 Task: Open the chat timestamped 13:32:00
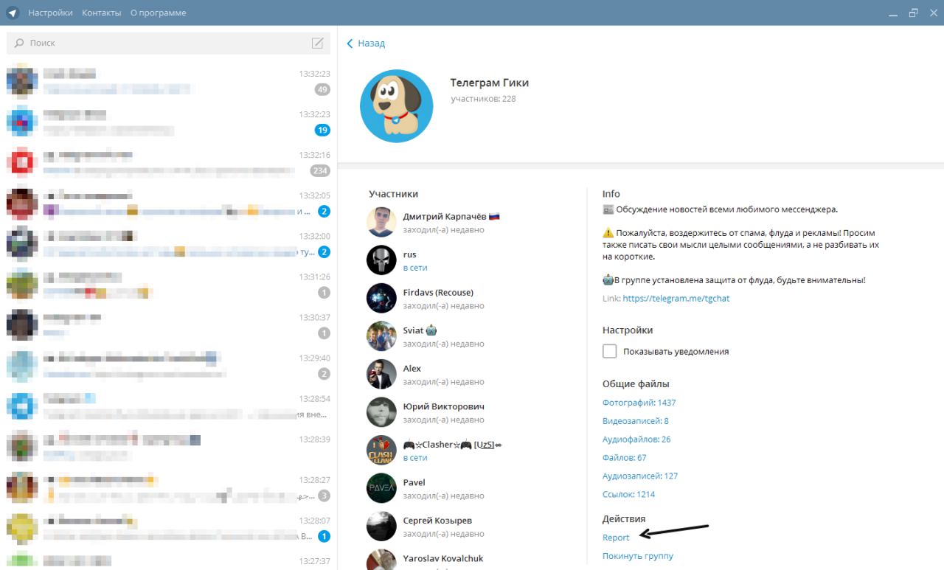pyautogui.click(x=168, y=243)
